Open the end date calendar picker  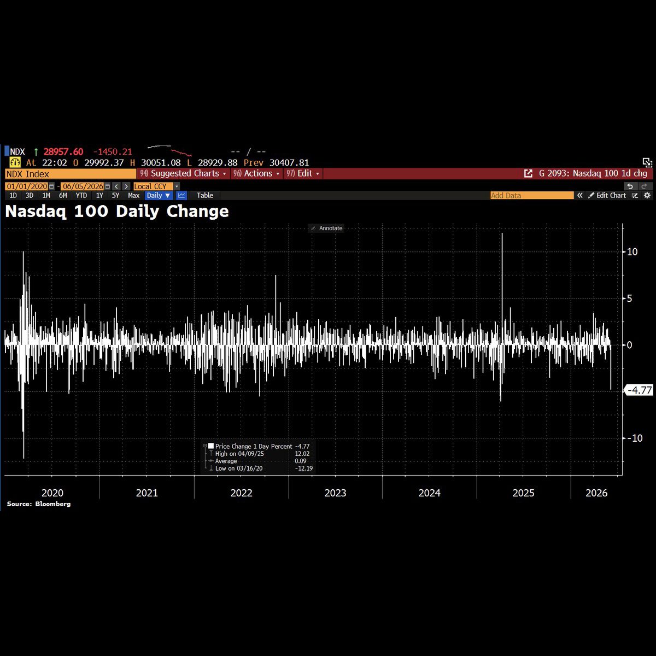(108, 186)
